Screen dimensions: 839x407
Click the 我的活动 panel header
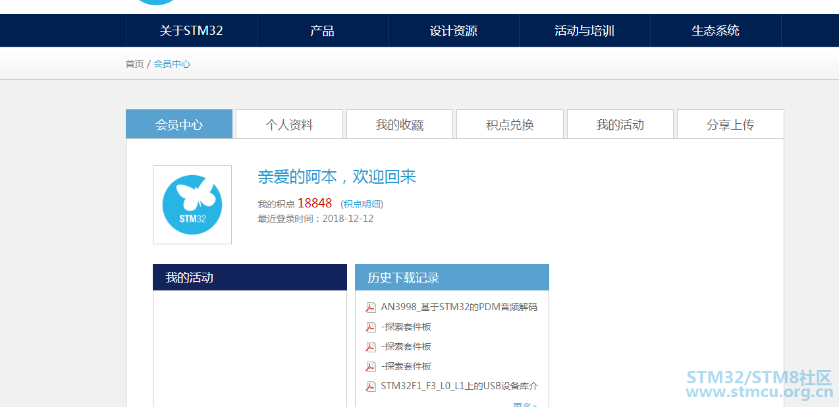[x=250, y=277]
